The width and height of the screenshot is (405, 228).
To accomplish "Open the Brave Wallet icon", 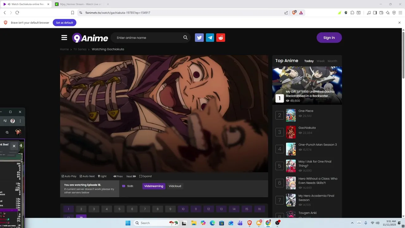I will click(381, 13).
